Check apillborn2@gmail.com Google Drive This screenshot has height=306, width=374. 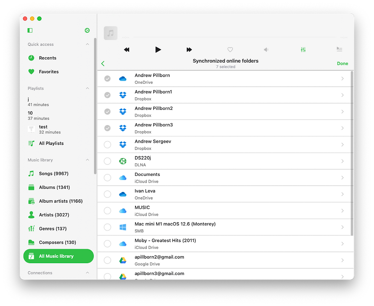[x=108, y=260]
